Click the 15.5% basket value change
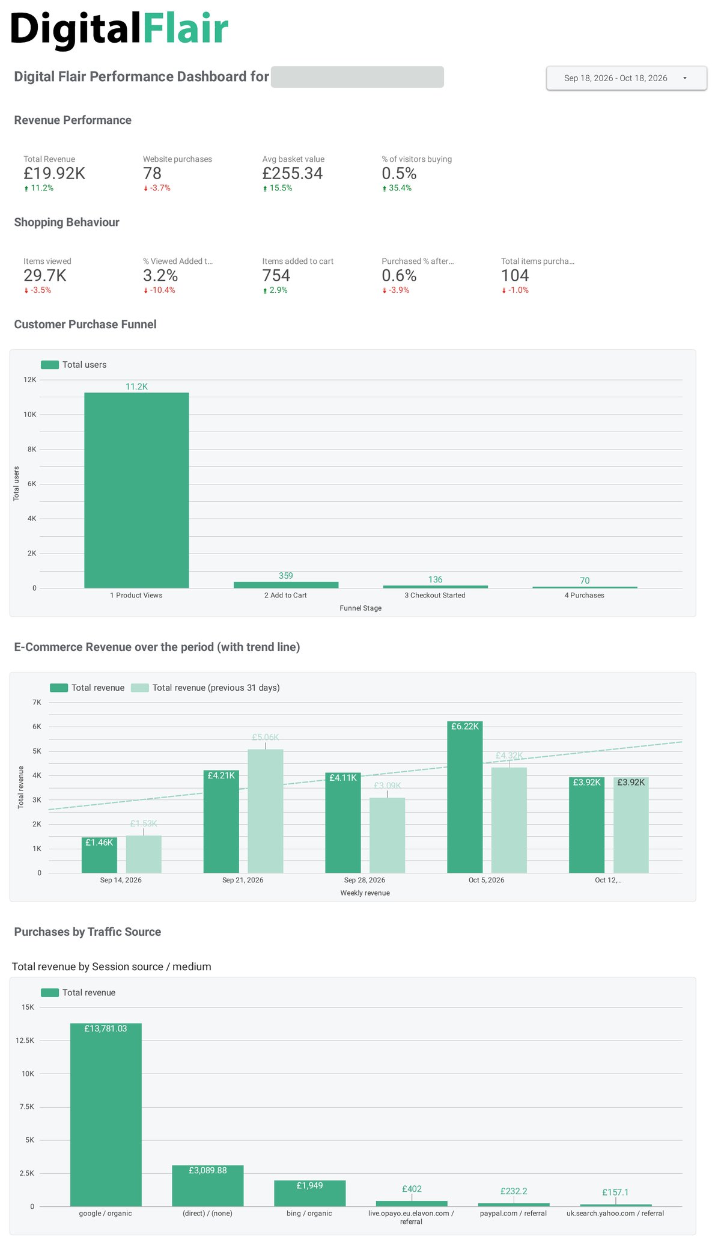The width and height of the screenshot is (721, 1249). (278, 188)
